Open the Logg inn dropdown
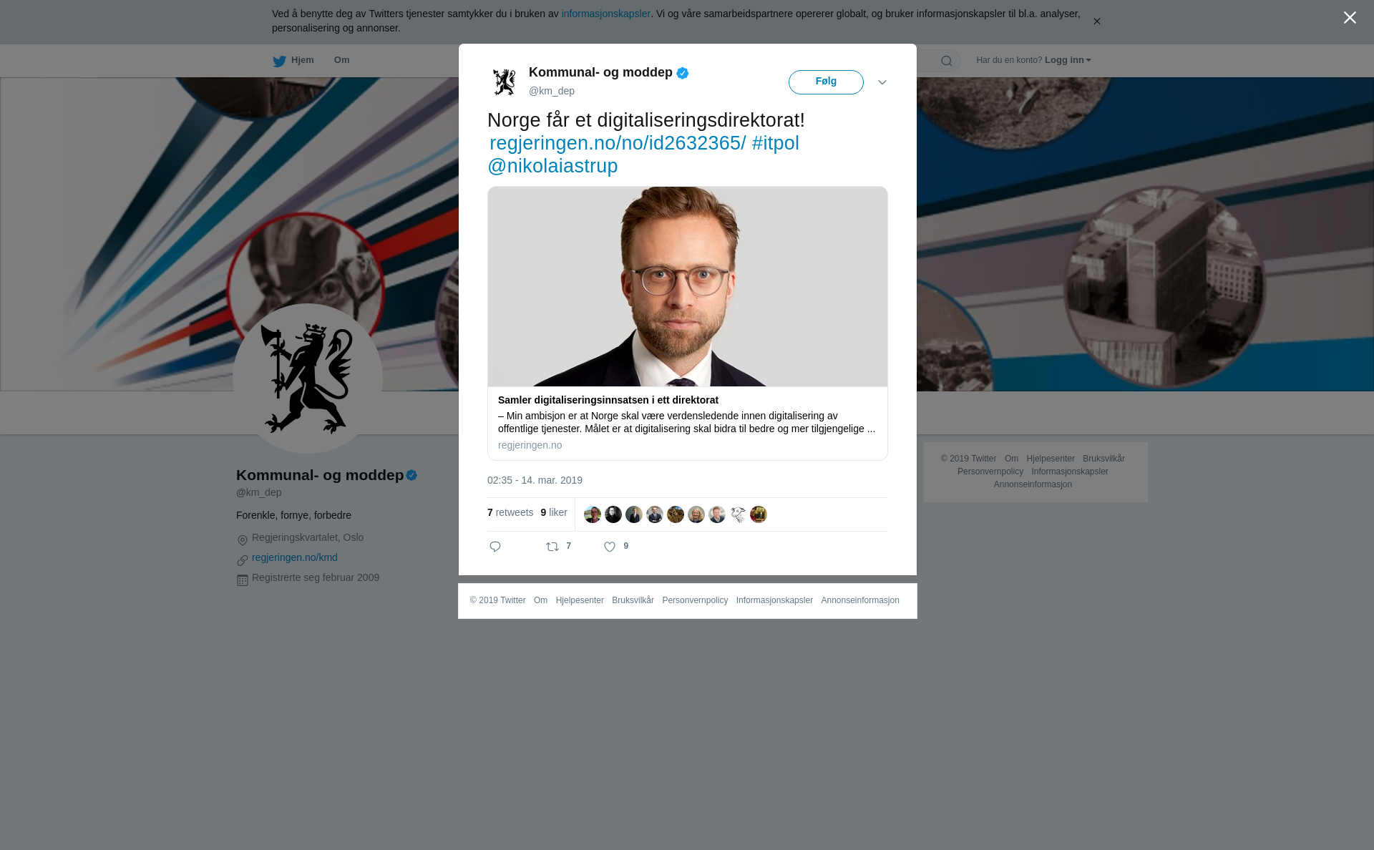The height and width of the screenshot is (850, 1374). [x=1068, y=60]
